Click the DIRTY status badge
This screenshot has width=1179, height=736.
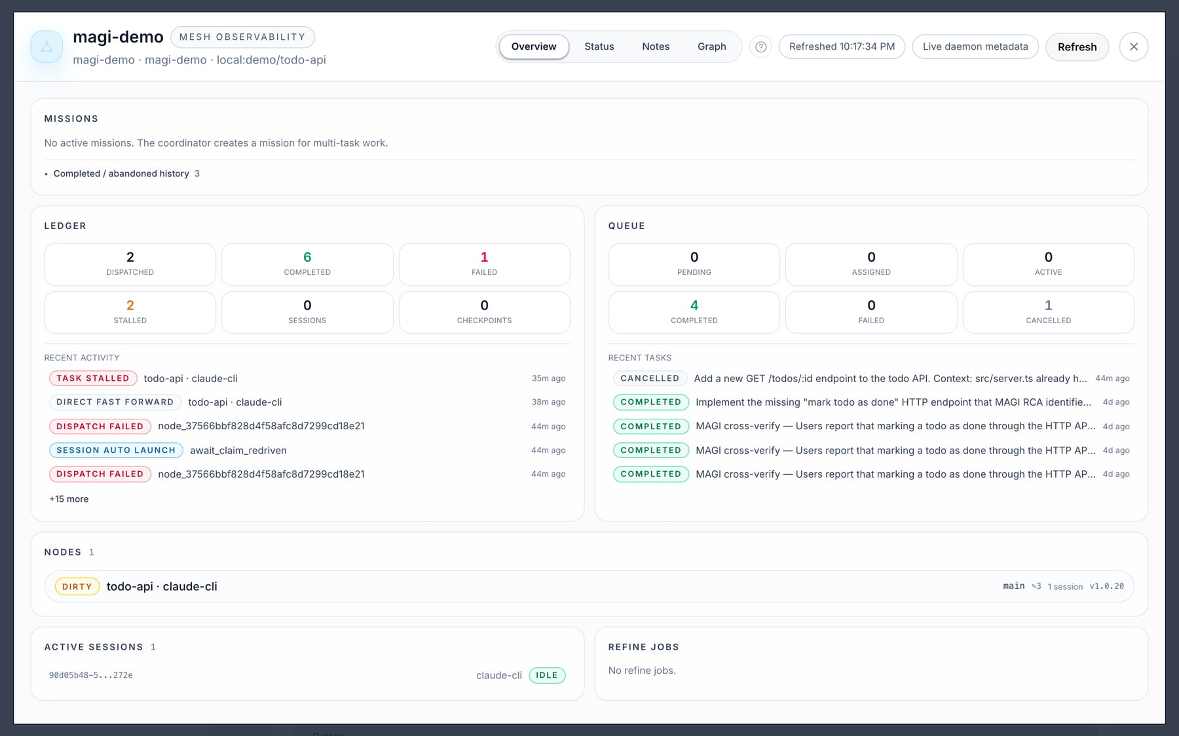coord(77,587)
